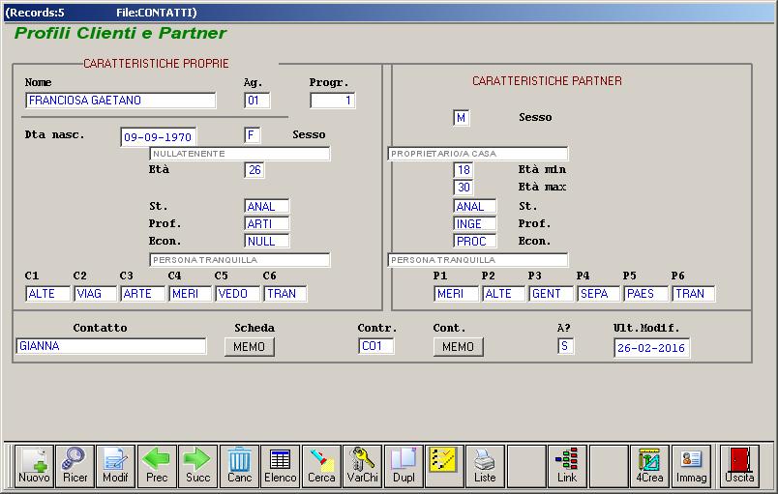Image resolution: width=778 pixels, height=494 pixels.
Task: Click the Nome field FRANCIOSA GAETANO
Action: coord(121,101)
